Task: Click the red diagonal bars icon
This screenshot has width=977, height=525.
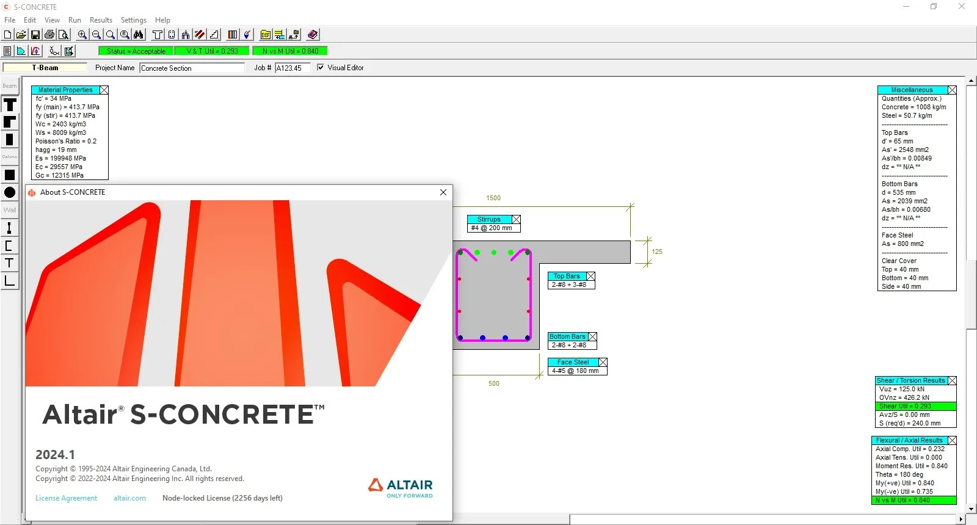Action: pyautogui.click(x=200, y=35)
